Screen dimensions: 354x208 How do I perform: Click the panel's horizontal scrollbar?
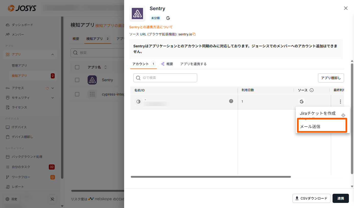[211, 177]
